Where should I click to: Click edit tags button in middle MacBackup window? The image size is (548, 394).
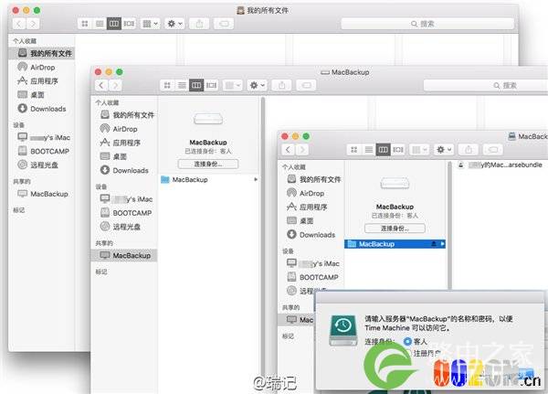click(306, 85)
